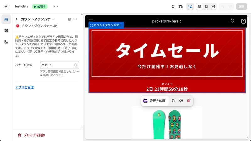Click the warning note about theme editor
Screen dimensions: 251x141
(x=46, y=46)
